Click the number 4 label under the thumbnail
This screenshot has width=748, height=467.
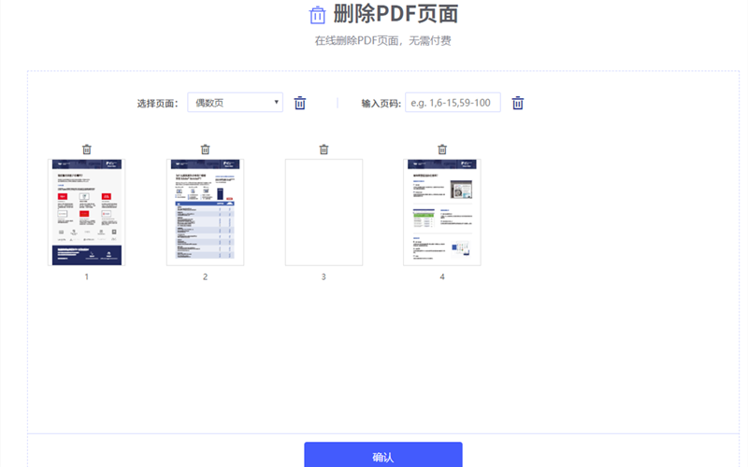(442, 277)
